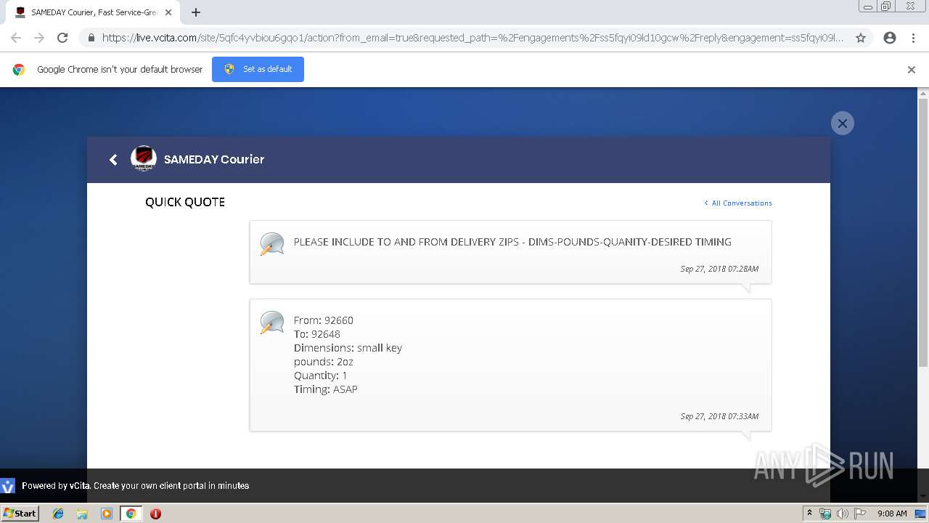Click the SAMEDAY Courier logo image

[x=144, y=159]
